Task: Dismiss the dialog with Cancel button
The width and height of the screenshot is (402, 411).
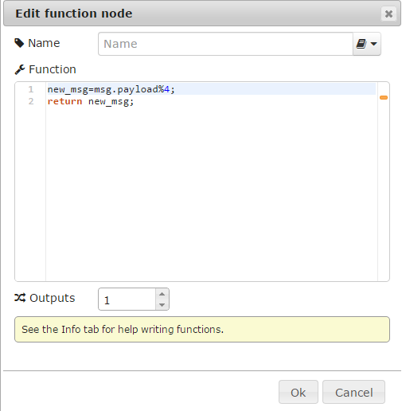Action: [353, 392]
